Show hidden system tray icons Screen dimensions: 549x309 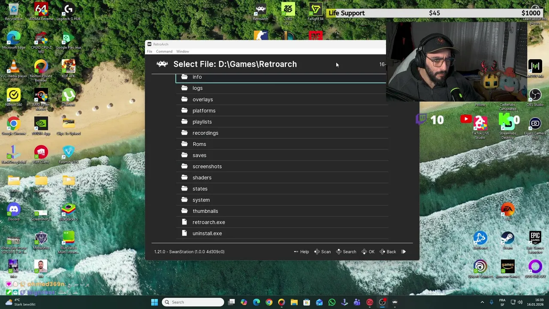(482, 302)
